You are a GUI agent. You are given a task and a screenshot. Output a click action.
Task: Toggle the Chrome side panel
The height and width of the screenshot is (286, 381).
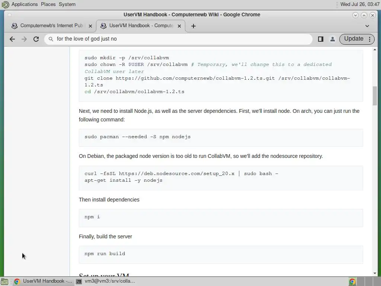pyautogui.click(x=320, y=39)
